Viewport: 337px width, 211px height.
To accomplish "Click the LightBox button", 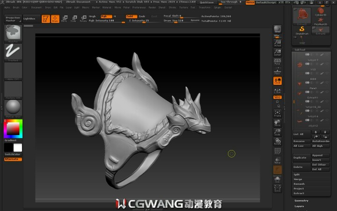I will [x=32, y=19].
